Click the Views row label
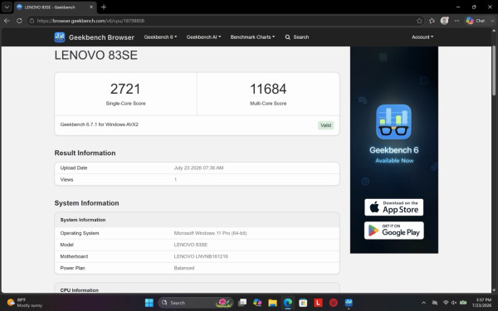498x311 pixels. [x=66, y=180]
